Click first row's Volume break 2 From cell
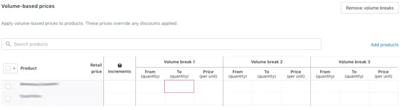 pos(238,86)
